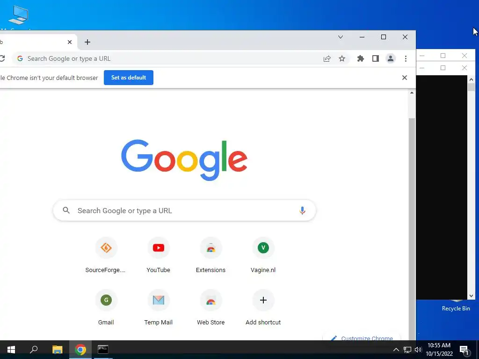Open the volume tray icon
Image resolution: width=479 pixels, height=359 pixels.
pos(418,350)
